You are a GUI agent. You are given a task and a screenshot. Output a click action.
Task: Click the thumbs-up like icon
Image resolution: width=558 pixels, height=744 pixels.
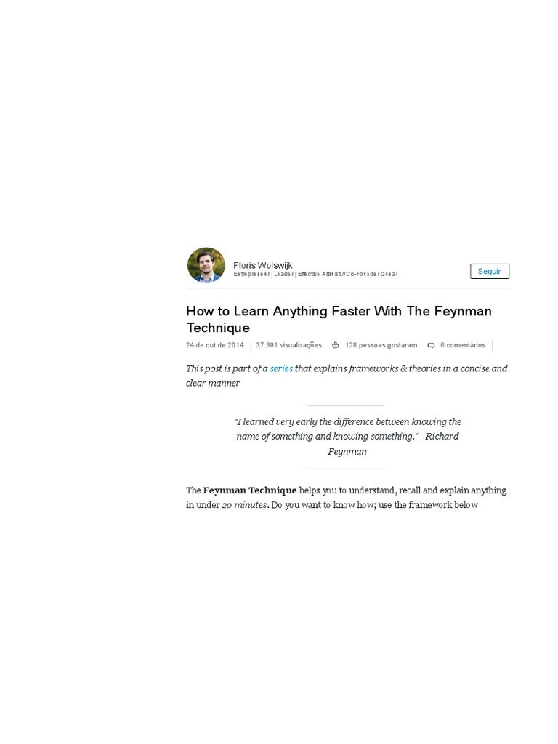coord(336,345)
